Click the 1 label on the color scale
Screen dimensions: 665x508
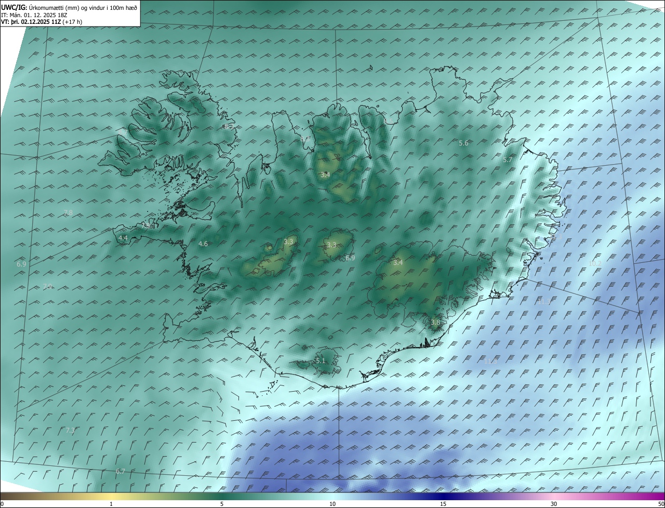(111, 504)
